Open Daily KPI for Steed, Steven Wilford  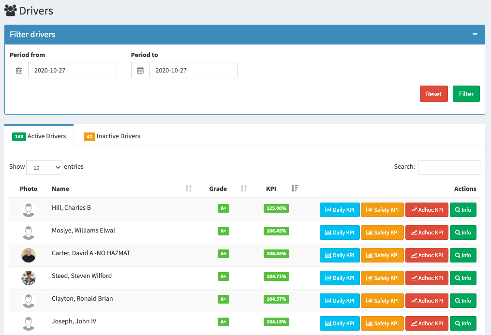pos(340,278)
